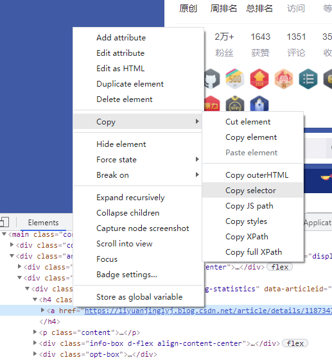Click the dark blue rocket badge

259,103
